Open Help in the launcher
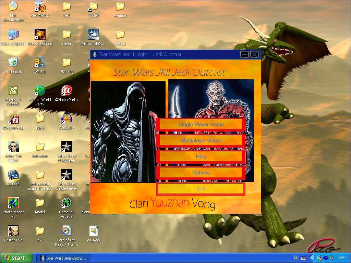 [201, 156]
